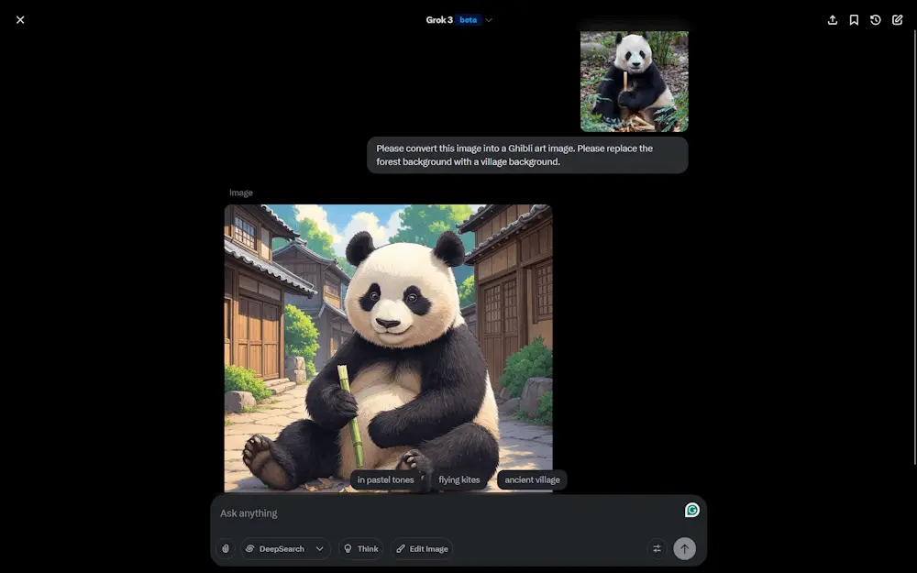The width and height of the screenshot is (917, 573).
Task: Send the message with the arrow button
Action: tap(684, 548)
